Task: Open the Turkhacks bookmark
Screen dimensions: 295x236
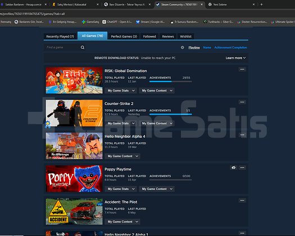Action: click(x=218, y=22)
